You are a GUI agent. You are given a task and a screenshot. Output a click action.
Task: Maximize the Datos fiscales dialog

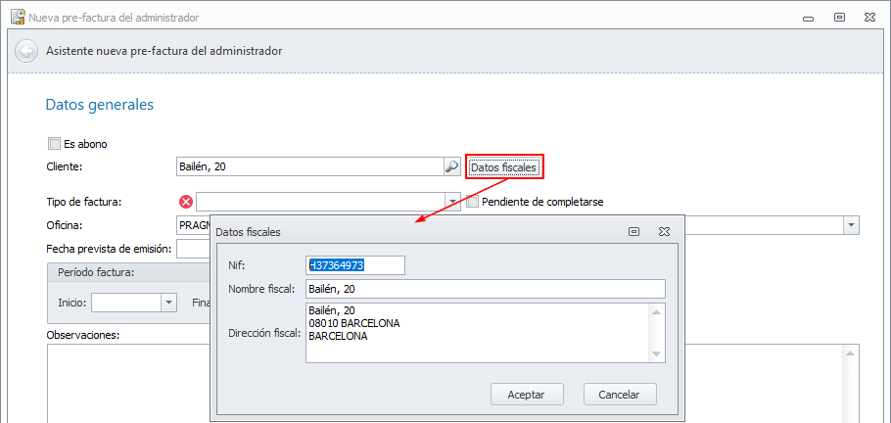634,231
